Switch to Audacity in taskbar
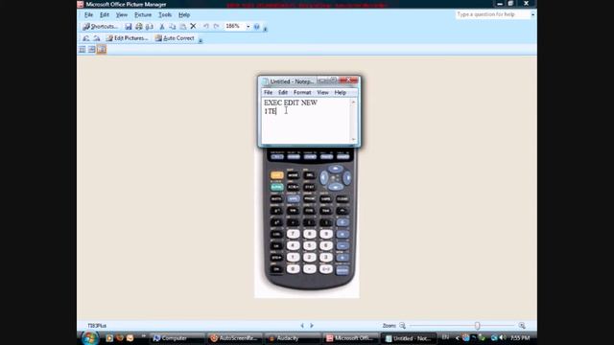614x345 pixels. (x=292, y=338)
